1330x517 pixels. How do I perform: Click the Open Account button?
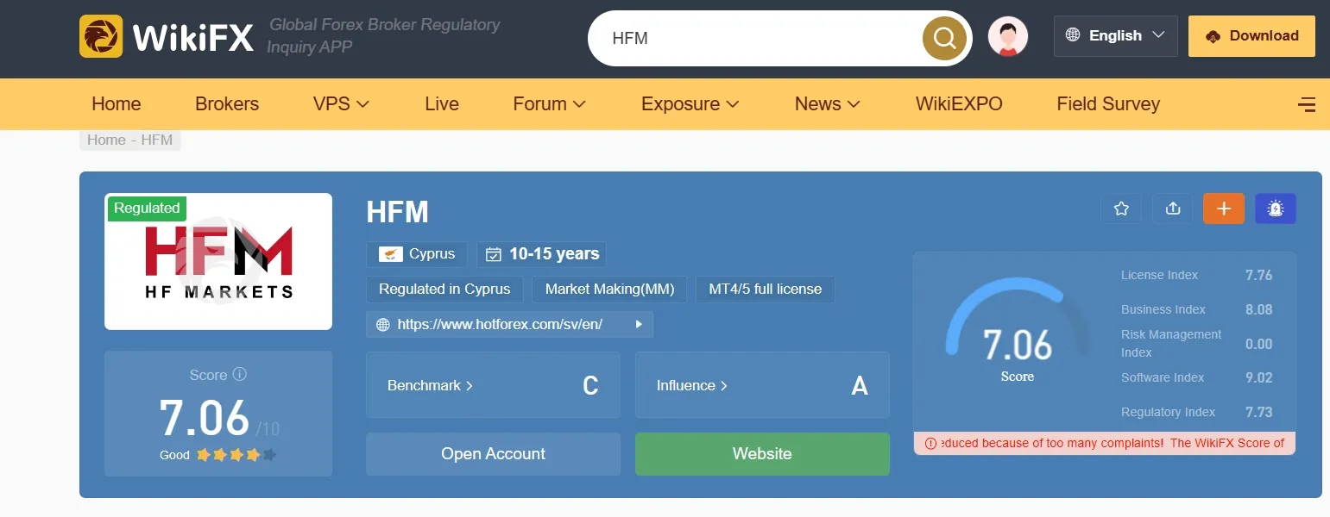(493, 454)
